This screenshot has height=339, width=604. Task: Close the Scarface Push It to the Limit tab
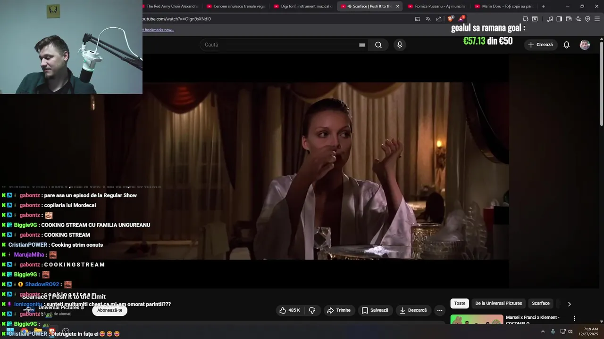[397, 6]
